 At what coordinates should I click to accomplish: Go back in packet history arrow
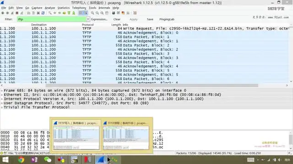[55, 13]
